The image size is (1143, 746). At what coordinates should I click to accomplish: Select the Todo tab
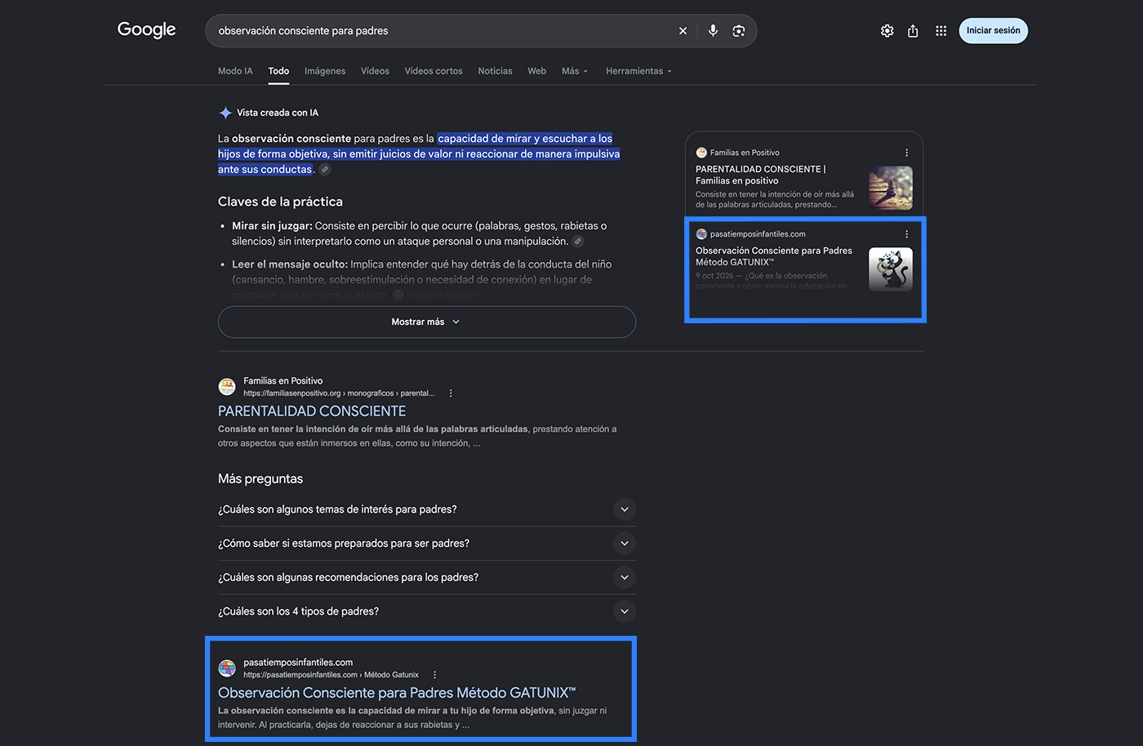click(278, 71)
